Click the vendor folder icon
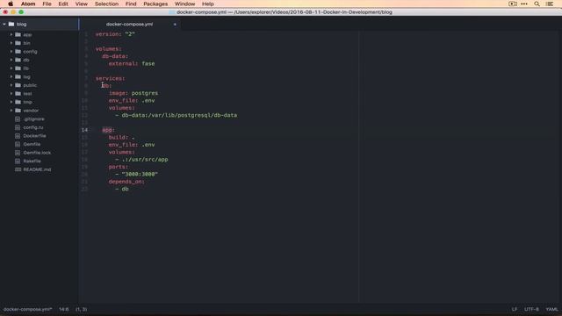The image size is (562, 316). (x=18, y=111)
